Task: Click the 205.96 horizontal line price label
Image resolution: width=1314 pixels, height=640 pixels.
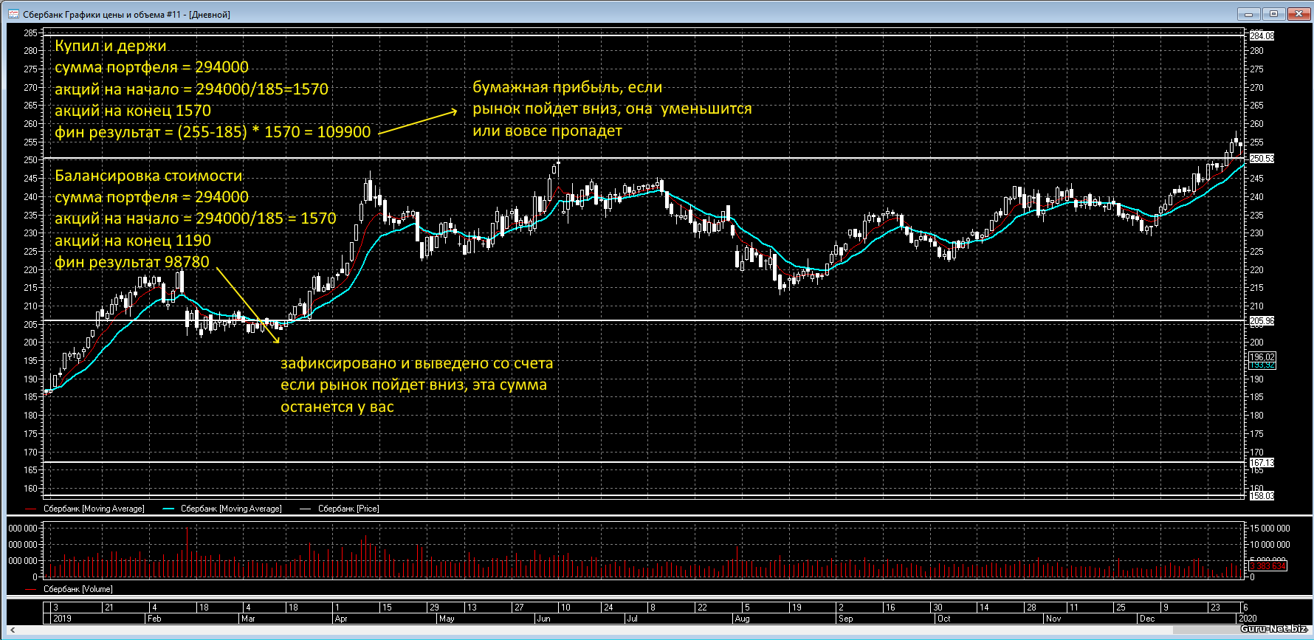Action: click(x=1262, y=321)
